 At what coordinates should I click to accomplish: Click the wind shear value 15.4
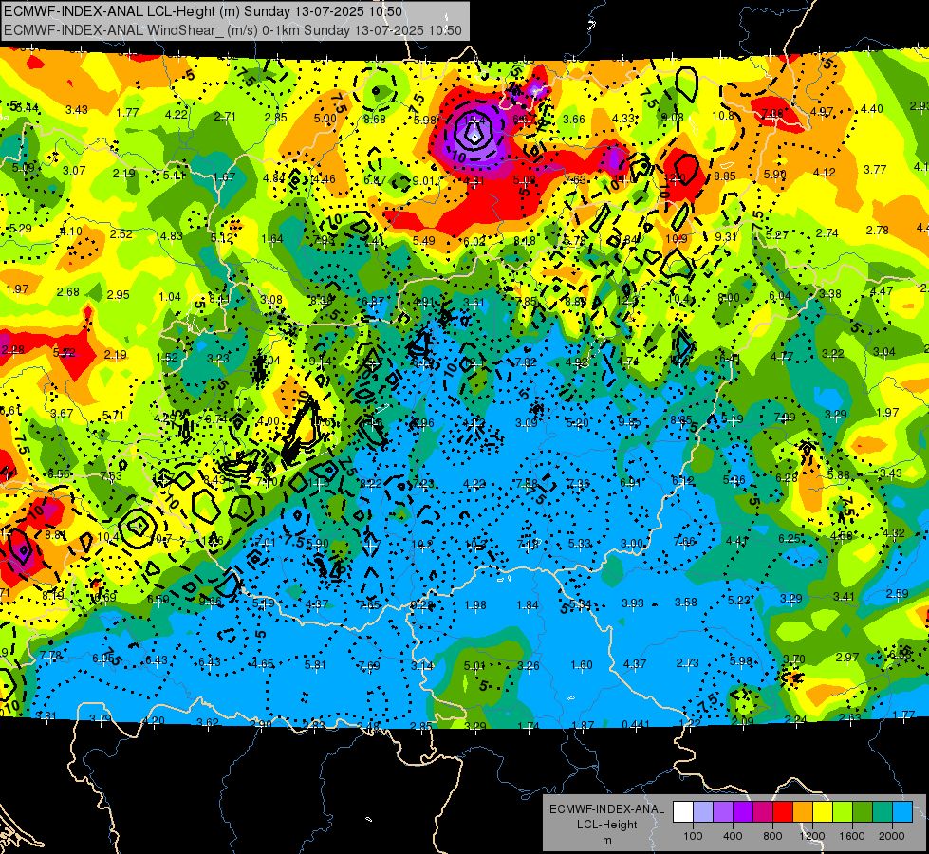tap(474, 121)
